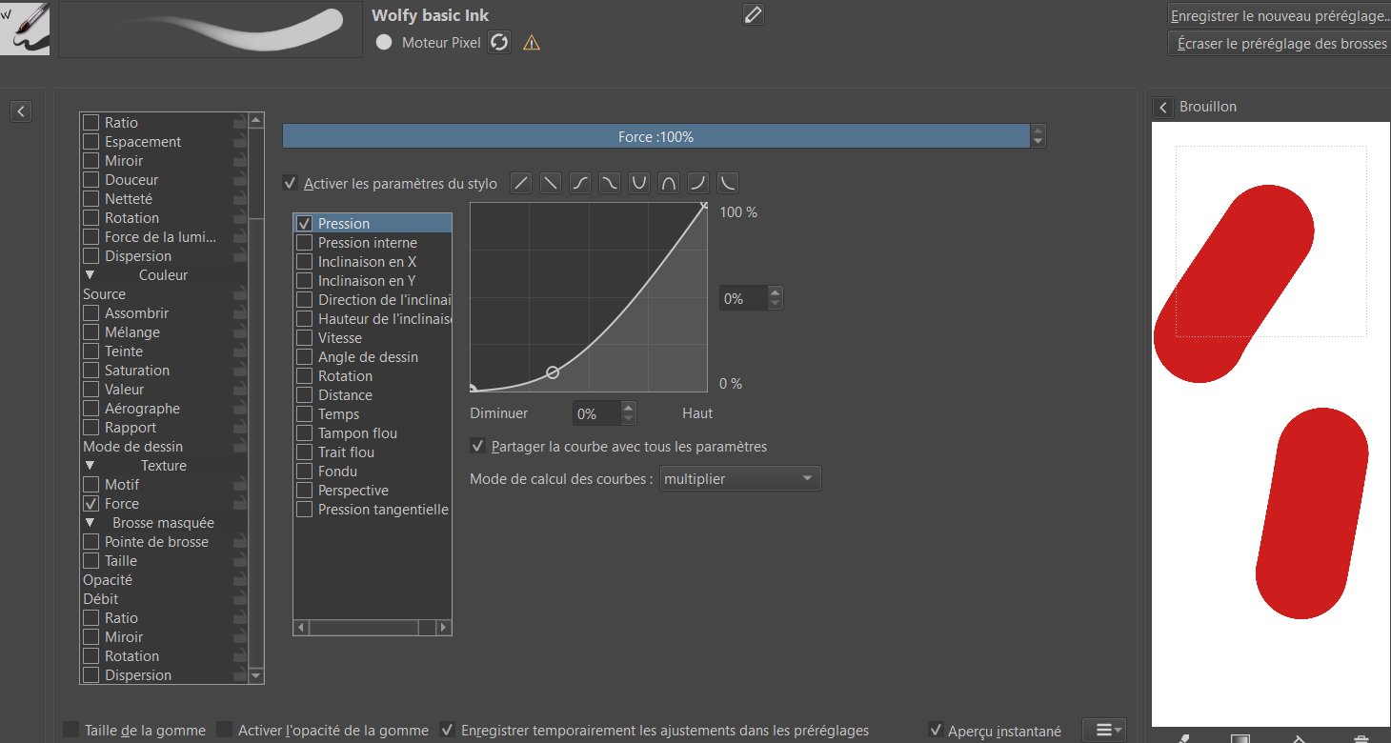The height and width of the screenshot is (743, 1391).
Task: Disable the Aperçu instantané option
Action: click(937, 730)
